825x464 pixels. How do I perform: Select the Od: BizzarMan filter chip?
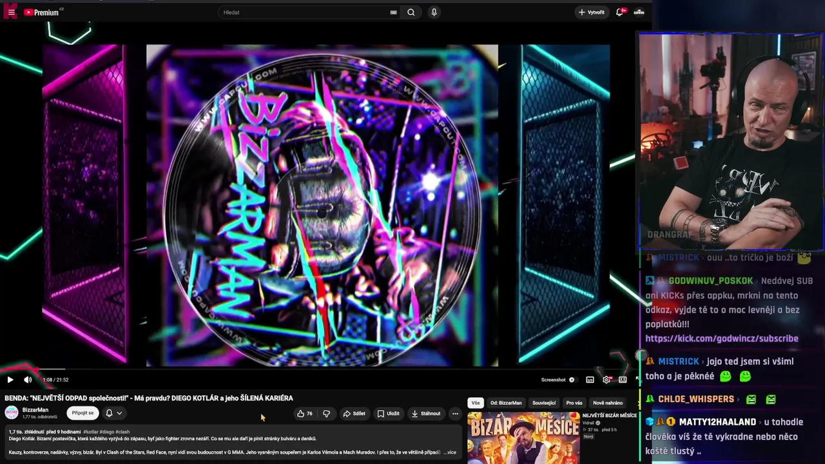pyautogui.click(x=506, y=403)
